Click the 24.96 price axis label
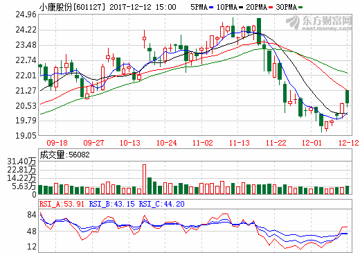360x253 pixels. [x=26, y=15]
